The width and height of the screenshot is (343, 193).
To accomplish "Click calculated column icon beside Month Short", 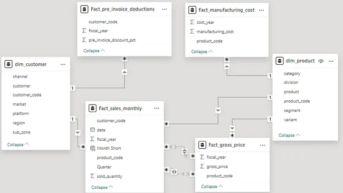I will (93, 148).
